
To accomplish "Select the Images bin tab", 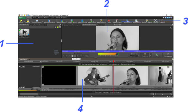I will (x=41, y=25).
